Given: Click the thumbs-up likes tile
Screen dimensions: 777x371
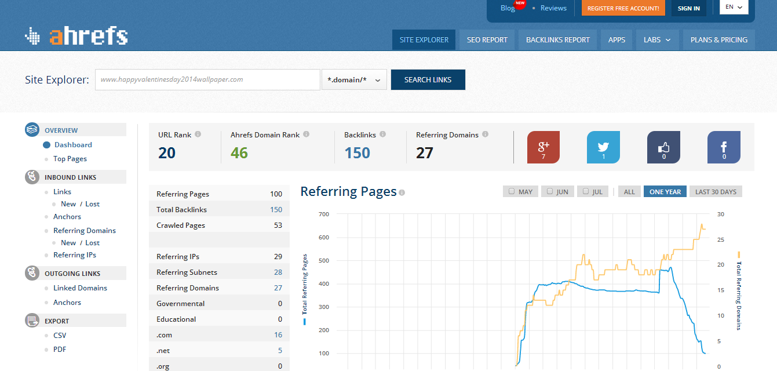Looking at the screenshot, I should (x=664, y=147).
